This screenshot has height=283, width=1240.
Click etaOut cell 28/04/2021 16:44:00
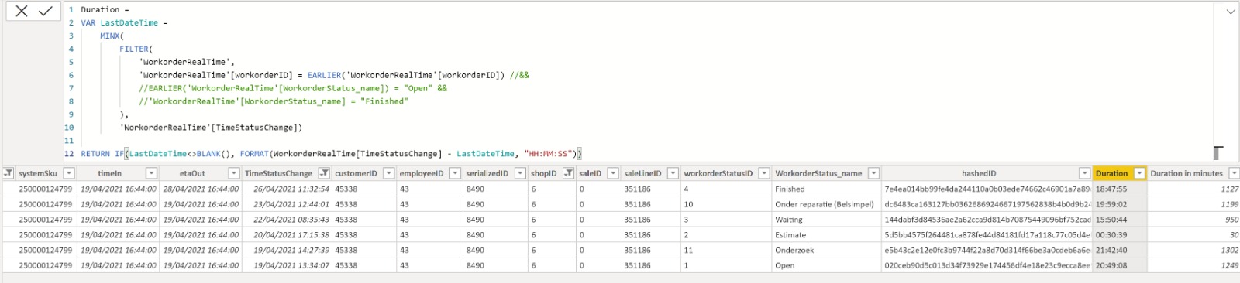201,189
